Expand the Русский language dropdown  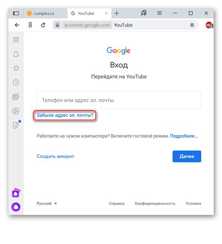(x=46, y=203)
